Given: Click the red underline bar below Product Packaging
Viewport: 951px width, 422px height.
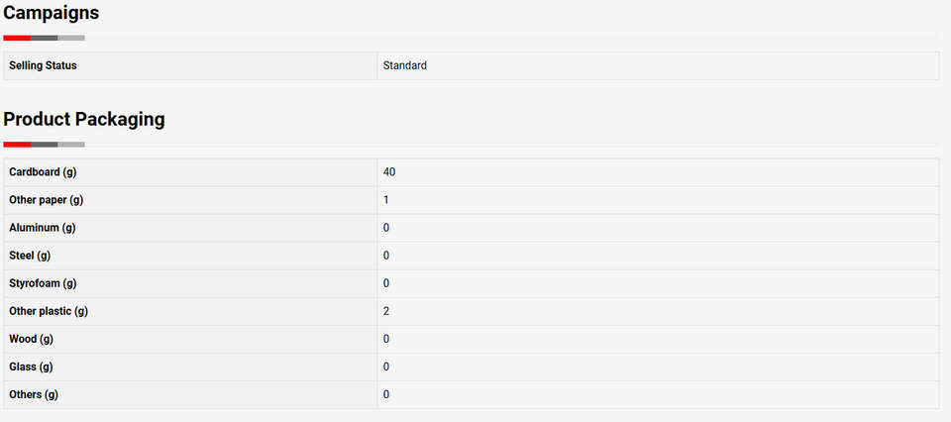Looking at the screenshot, I should click(x=17, y=145).
